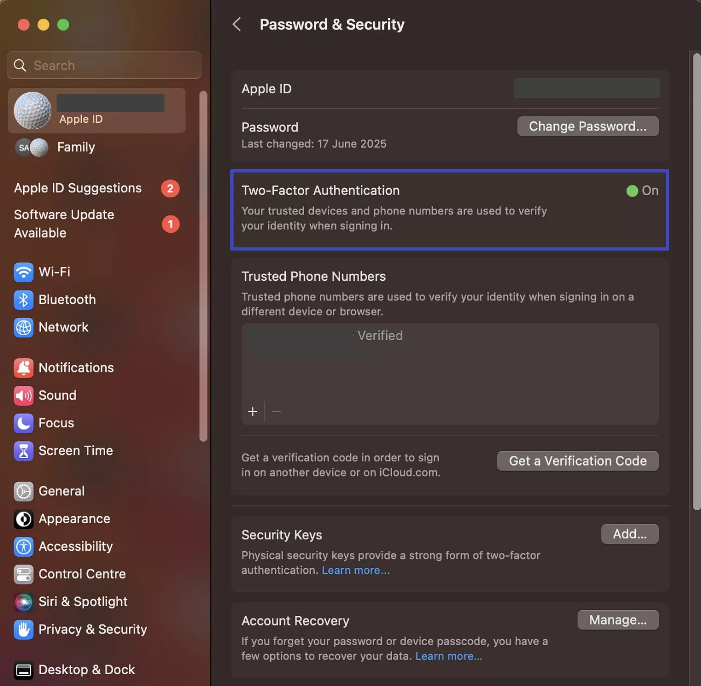Open the Screen Time hourglass icon

(x=23, y=451)
